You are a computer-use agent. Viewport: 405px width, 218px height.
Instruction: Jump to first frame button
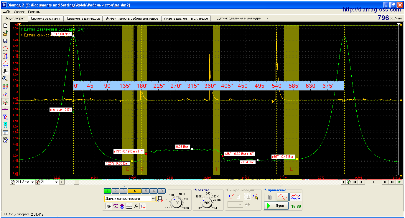click(354, 182)
